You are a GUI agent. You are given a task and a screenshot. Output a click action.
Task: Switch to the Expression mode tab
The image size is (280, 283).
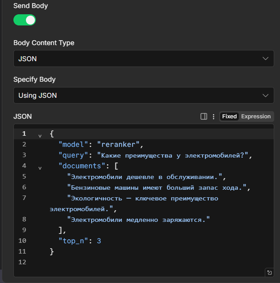tap(256, 117)
